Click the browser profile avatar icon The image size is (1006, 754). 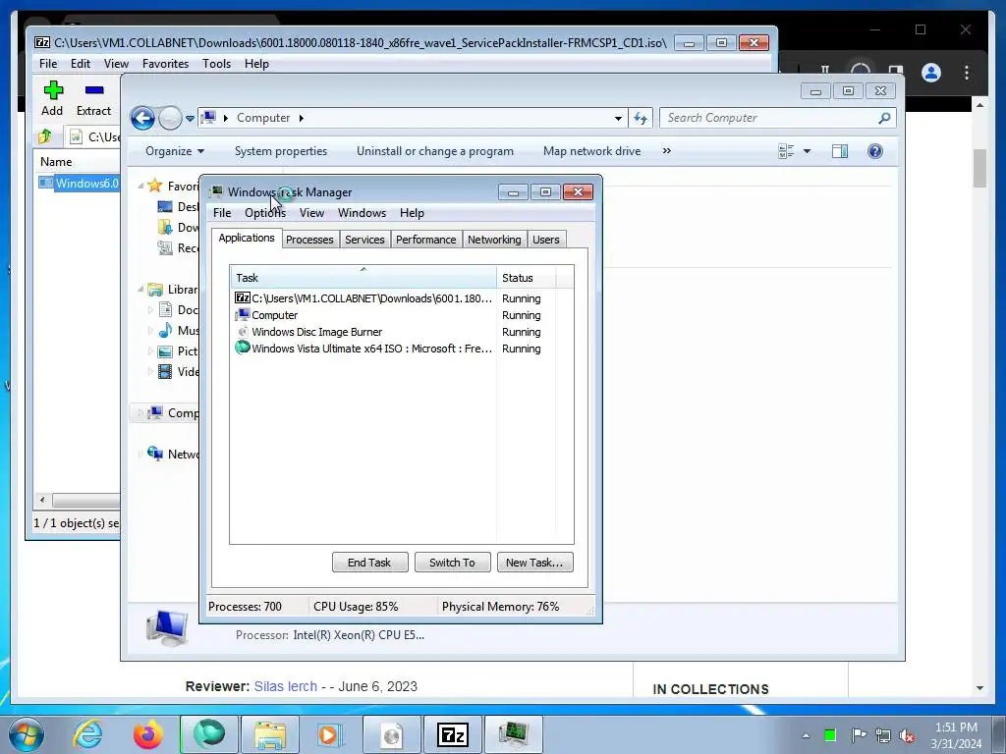coord(931,73)
